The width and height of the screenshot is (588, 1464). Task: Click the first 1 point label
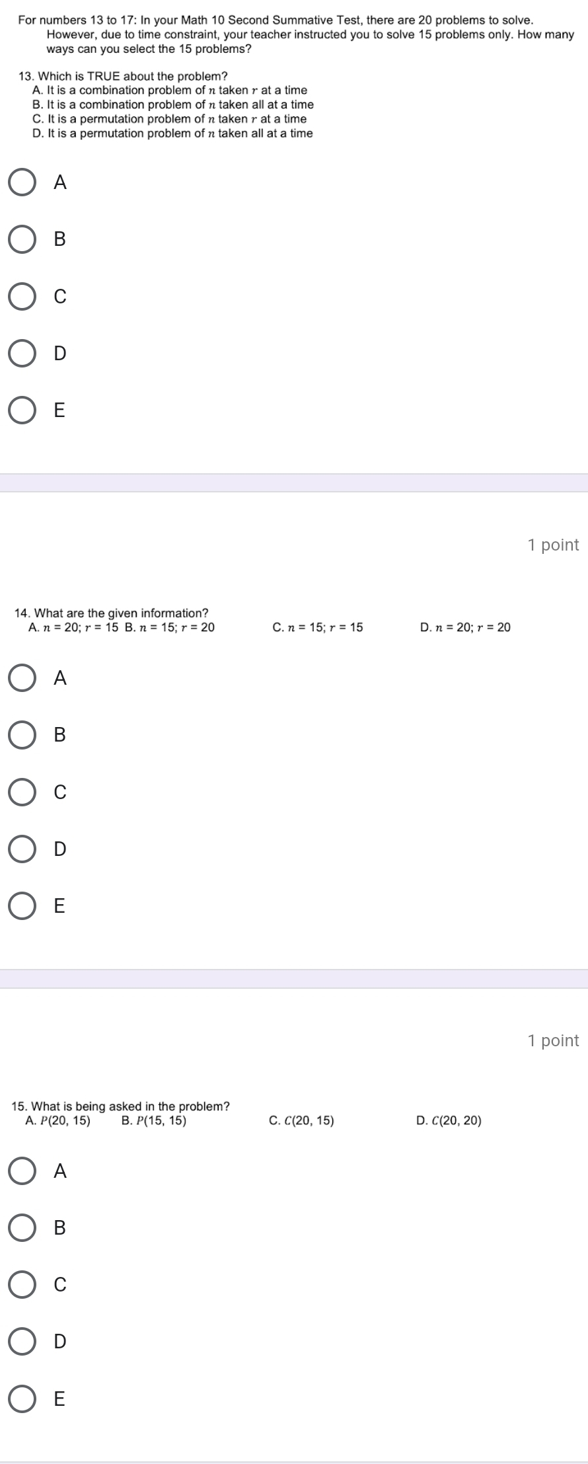pyautogui.click(x=554, y=545)
